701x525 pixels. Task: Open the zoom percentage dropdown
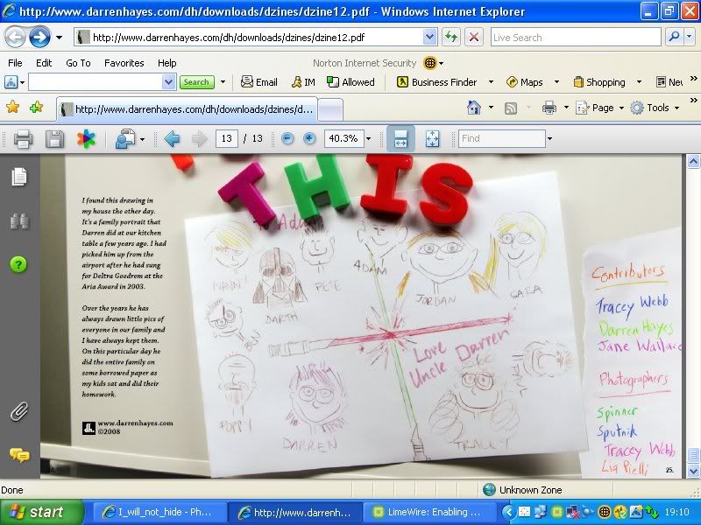(x=368, y=138)
